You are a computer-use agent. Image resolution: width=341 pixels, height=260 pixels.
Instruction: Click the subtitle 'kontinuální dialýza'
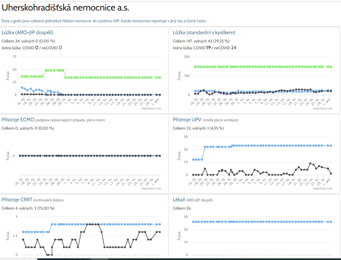[x=49, y=200]
